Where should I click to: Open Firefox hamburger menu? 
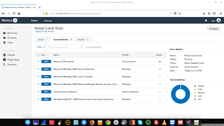(x=221, y=13)
